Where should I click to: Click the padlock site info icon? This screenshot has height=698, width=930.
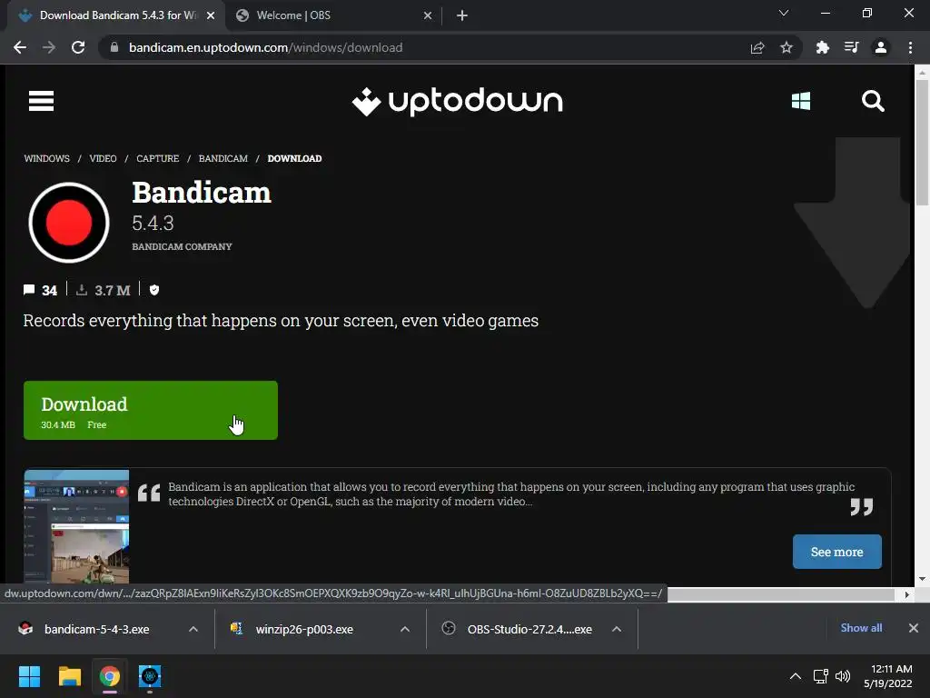click(114, 47)
